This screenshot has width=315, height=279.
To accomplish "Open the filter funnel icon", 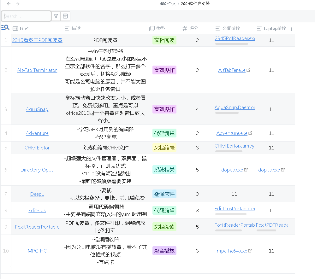I will pyautogui.click(x=56, y=16).
